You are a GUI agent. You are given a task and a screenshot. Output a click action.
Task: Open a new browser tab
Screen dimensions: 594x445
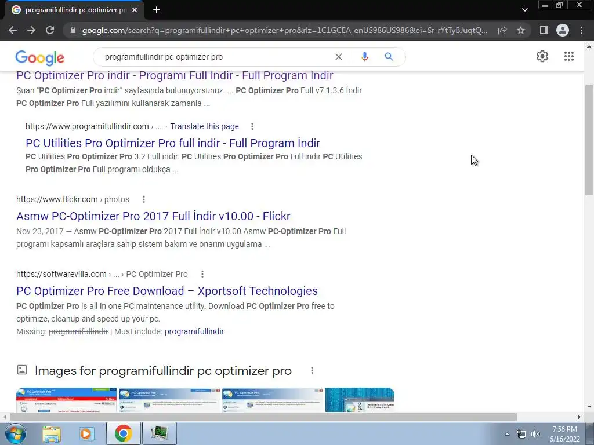click(x=157, y=10)
